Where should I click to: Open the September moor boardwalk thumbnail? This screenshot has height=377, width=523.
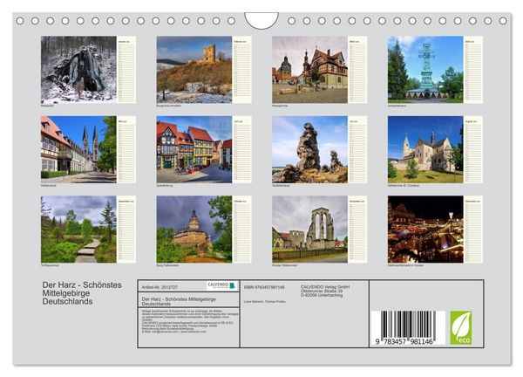(x=78, y=229)
